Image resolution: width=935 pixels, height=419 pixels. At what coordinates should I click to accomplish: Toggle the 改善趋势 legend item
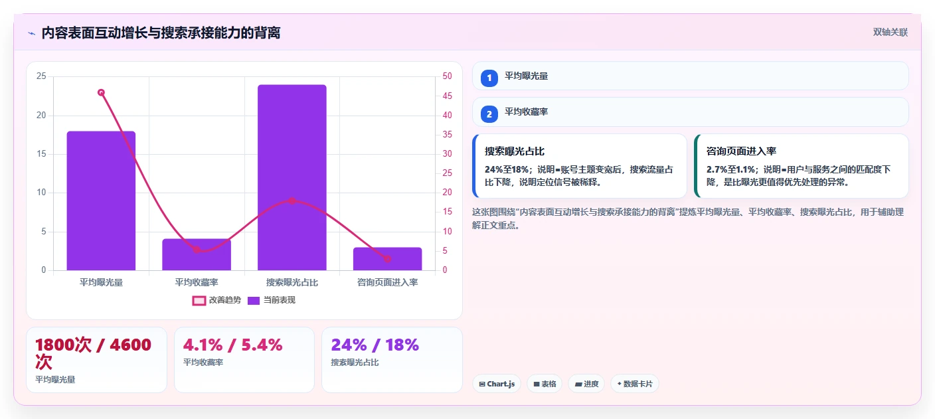tap(216, 300)
